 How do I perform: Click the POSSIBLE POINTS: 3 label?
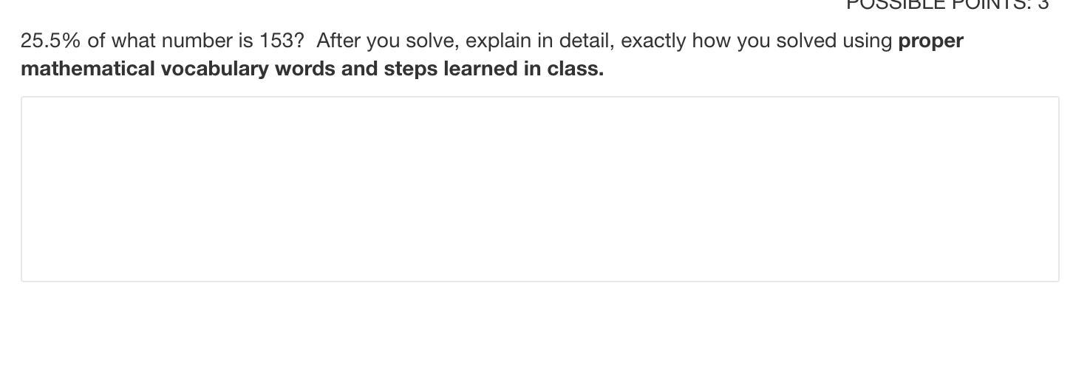(947, 5)
